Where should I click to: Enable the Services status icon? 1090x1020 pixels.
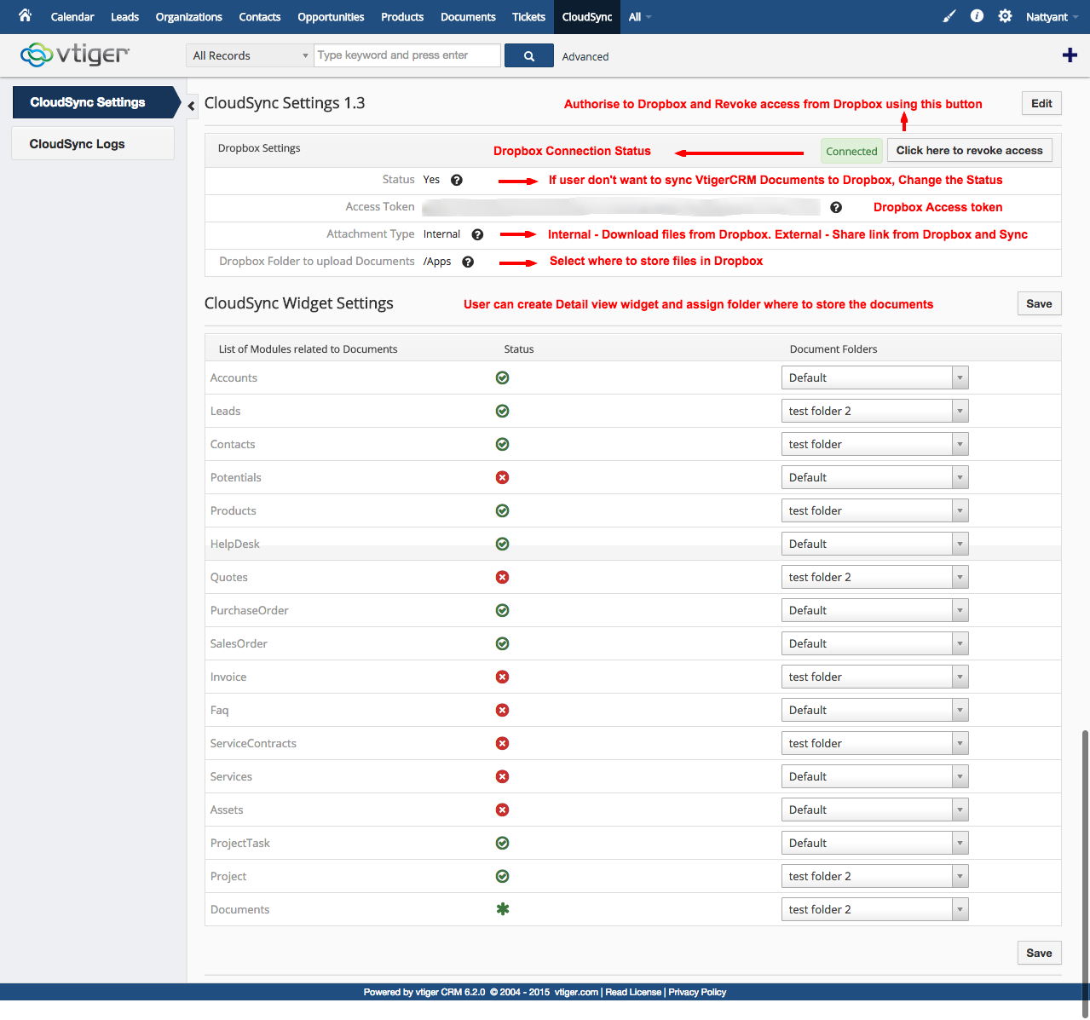(503, 776)
